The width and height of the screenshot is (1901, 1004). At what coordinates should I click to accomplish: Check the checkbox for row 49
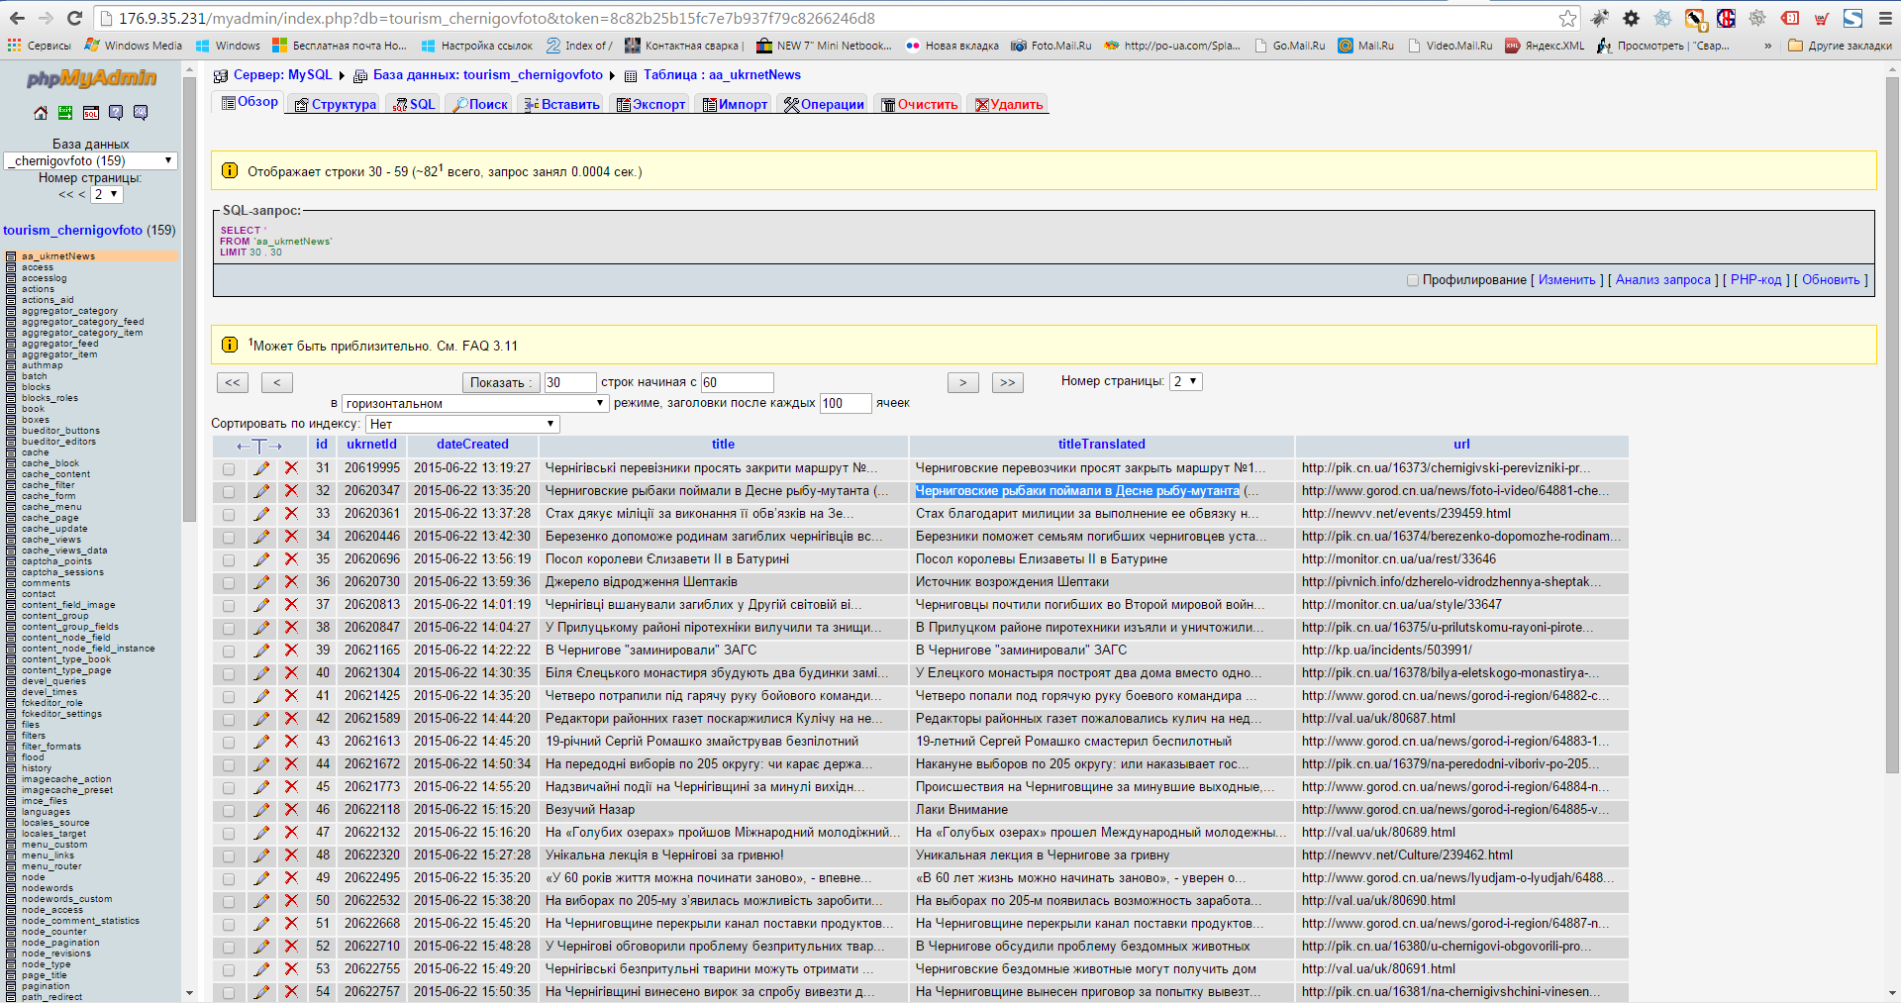pos(229,879)
